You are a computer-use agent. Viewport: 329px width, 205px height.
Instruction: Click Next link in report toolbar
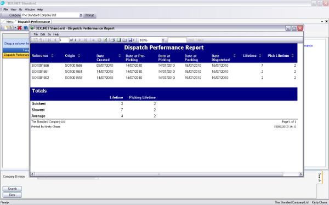(x=200, y=40)
